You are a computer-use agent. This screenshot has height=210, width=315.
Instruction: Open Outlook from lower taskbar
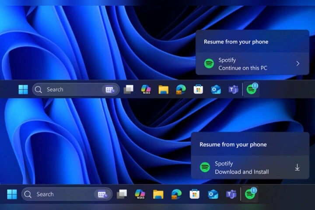point(213,194)
